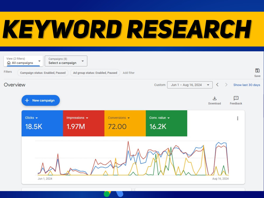Click the Jun 1, 2024 axis label
264x198 pixels.
(x=45, y=179)
